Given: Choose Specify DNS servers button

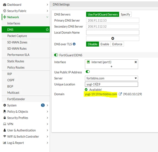Looking at the screenshot, I should coord(125,14).
